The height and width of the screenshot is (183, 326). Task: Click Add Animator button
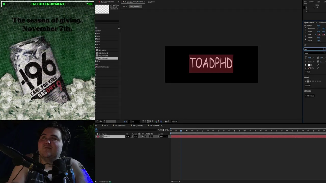coord(309,96)
